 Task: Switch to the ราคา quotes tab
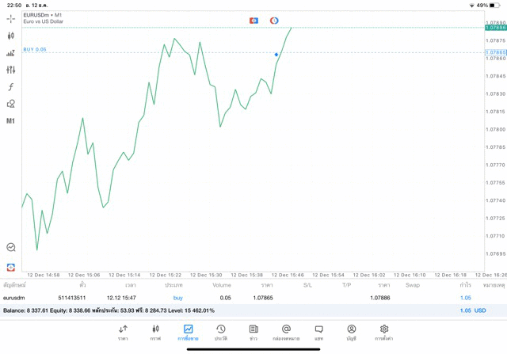(x=123, y=332)
